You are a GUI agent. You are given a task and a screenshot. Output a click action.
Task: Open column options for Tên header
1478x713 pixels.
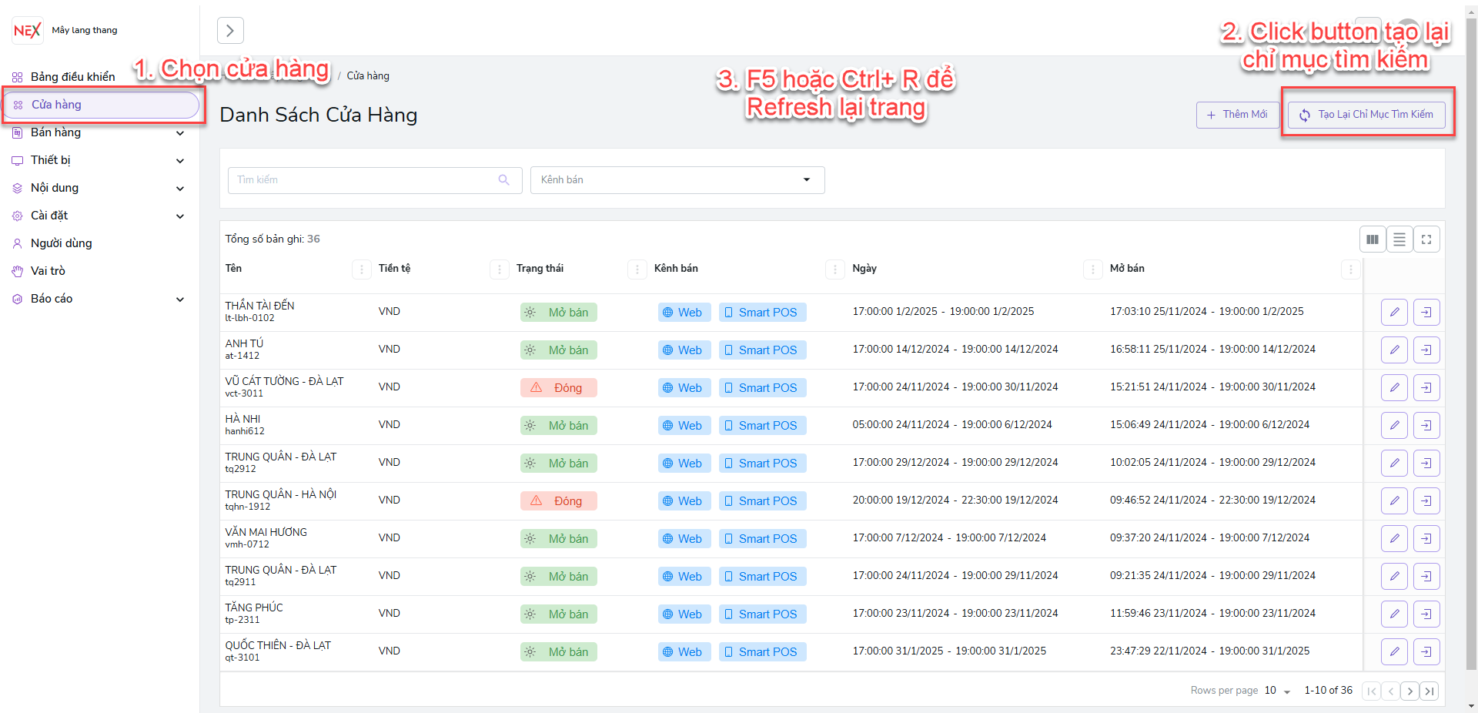tap(362, 269)
